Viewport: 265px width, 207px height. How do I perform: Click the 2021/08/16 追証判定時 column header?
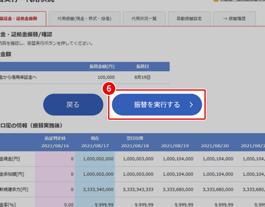pos(55,142)
